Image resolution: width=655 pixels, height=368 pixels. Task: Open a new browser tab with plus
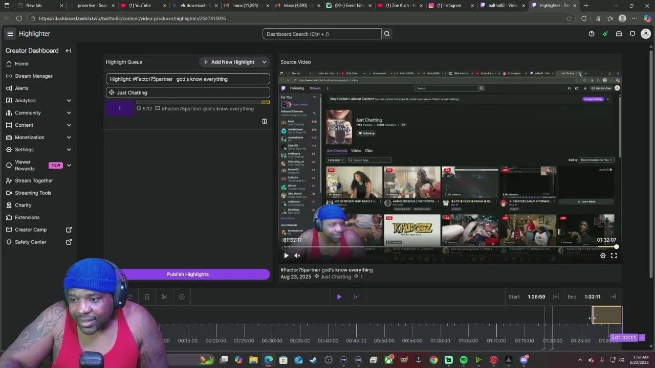click(x=586, y=6)
